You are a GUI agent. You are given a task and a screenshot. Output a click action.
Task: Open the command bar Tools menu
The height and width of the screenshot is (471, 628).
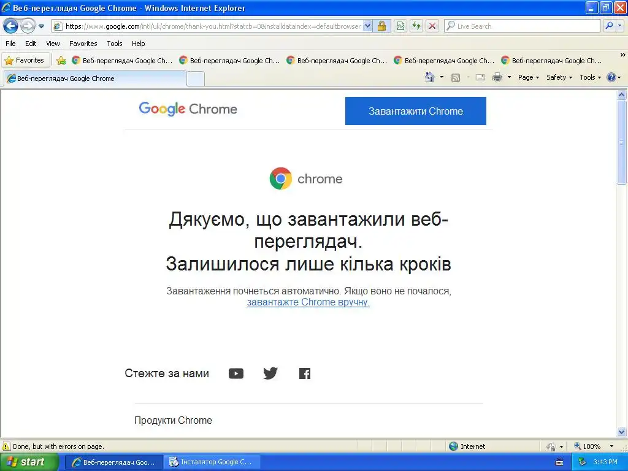(591, 77)
